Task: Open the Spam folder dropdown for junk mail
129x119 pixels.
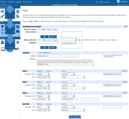Action: coord(65,40)
